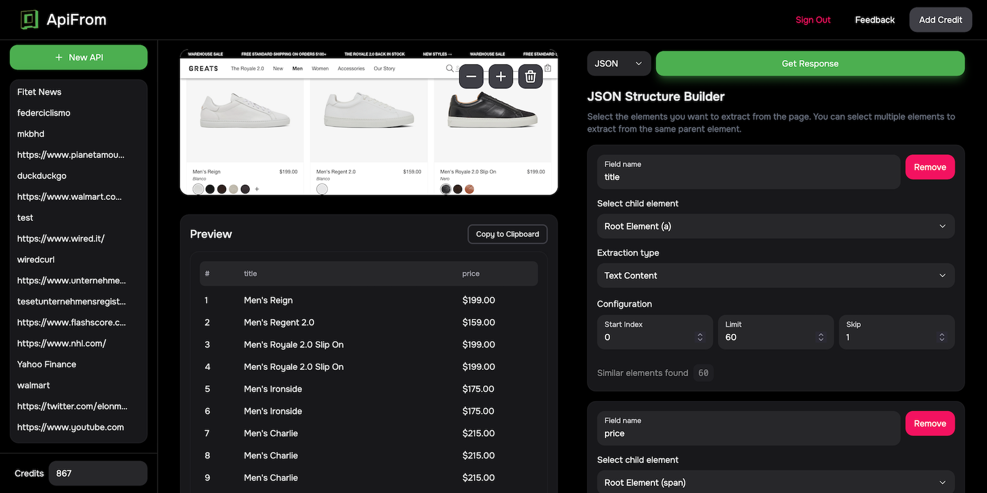Show more colors with plus under Men's Reign
This screenshot has width=987, height=493.
click(257, 189)
